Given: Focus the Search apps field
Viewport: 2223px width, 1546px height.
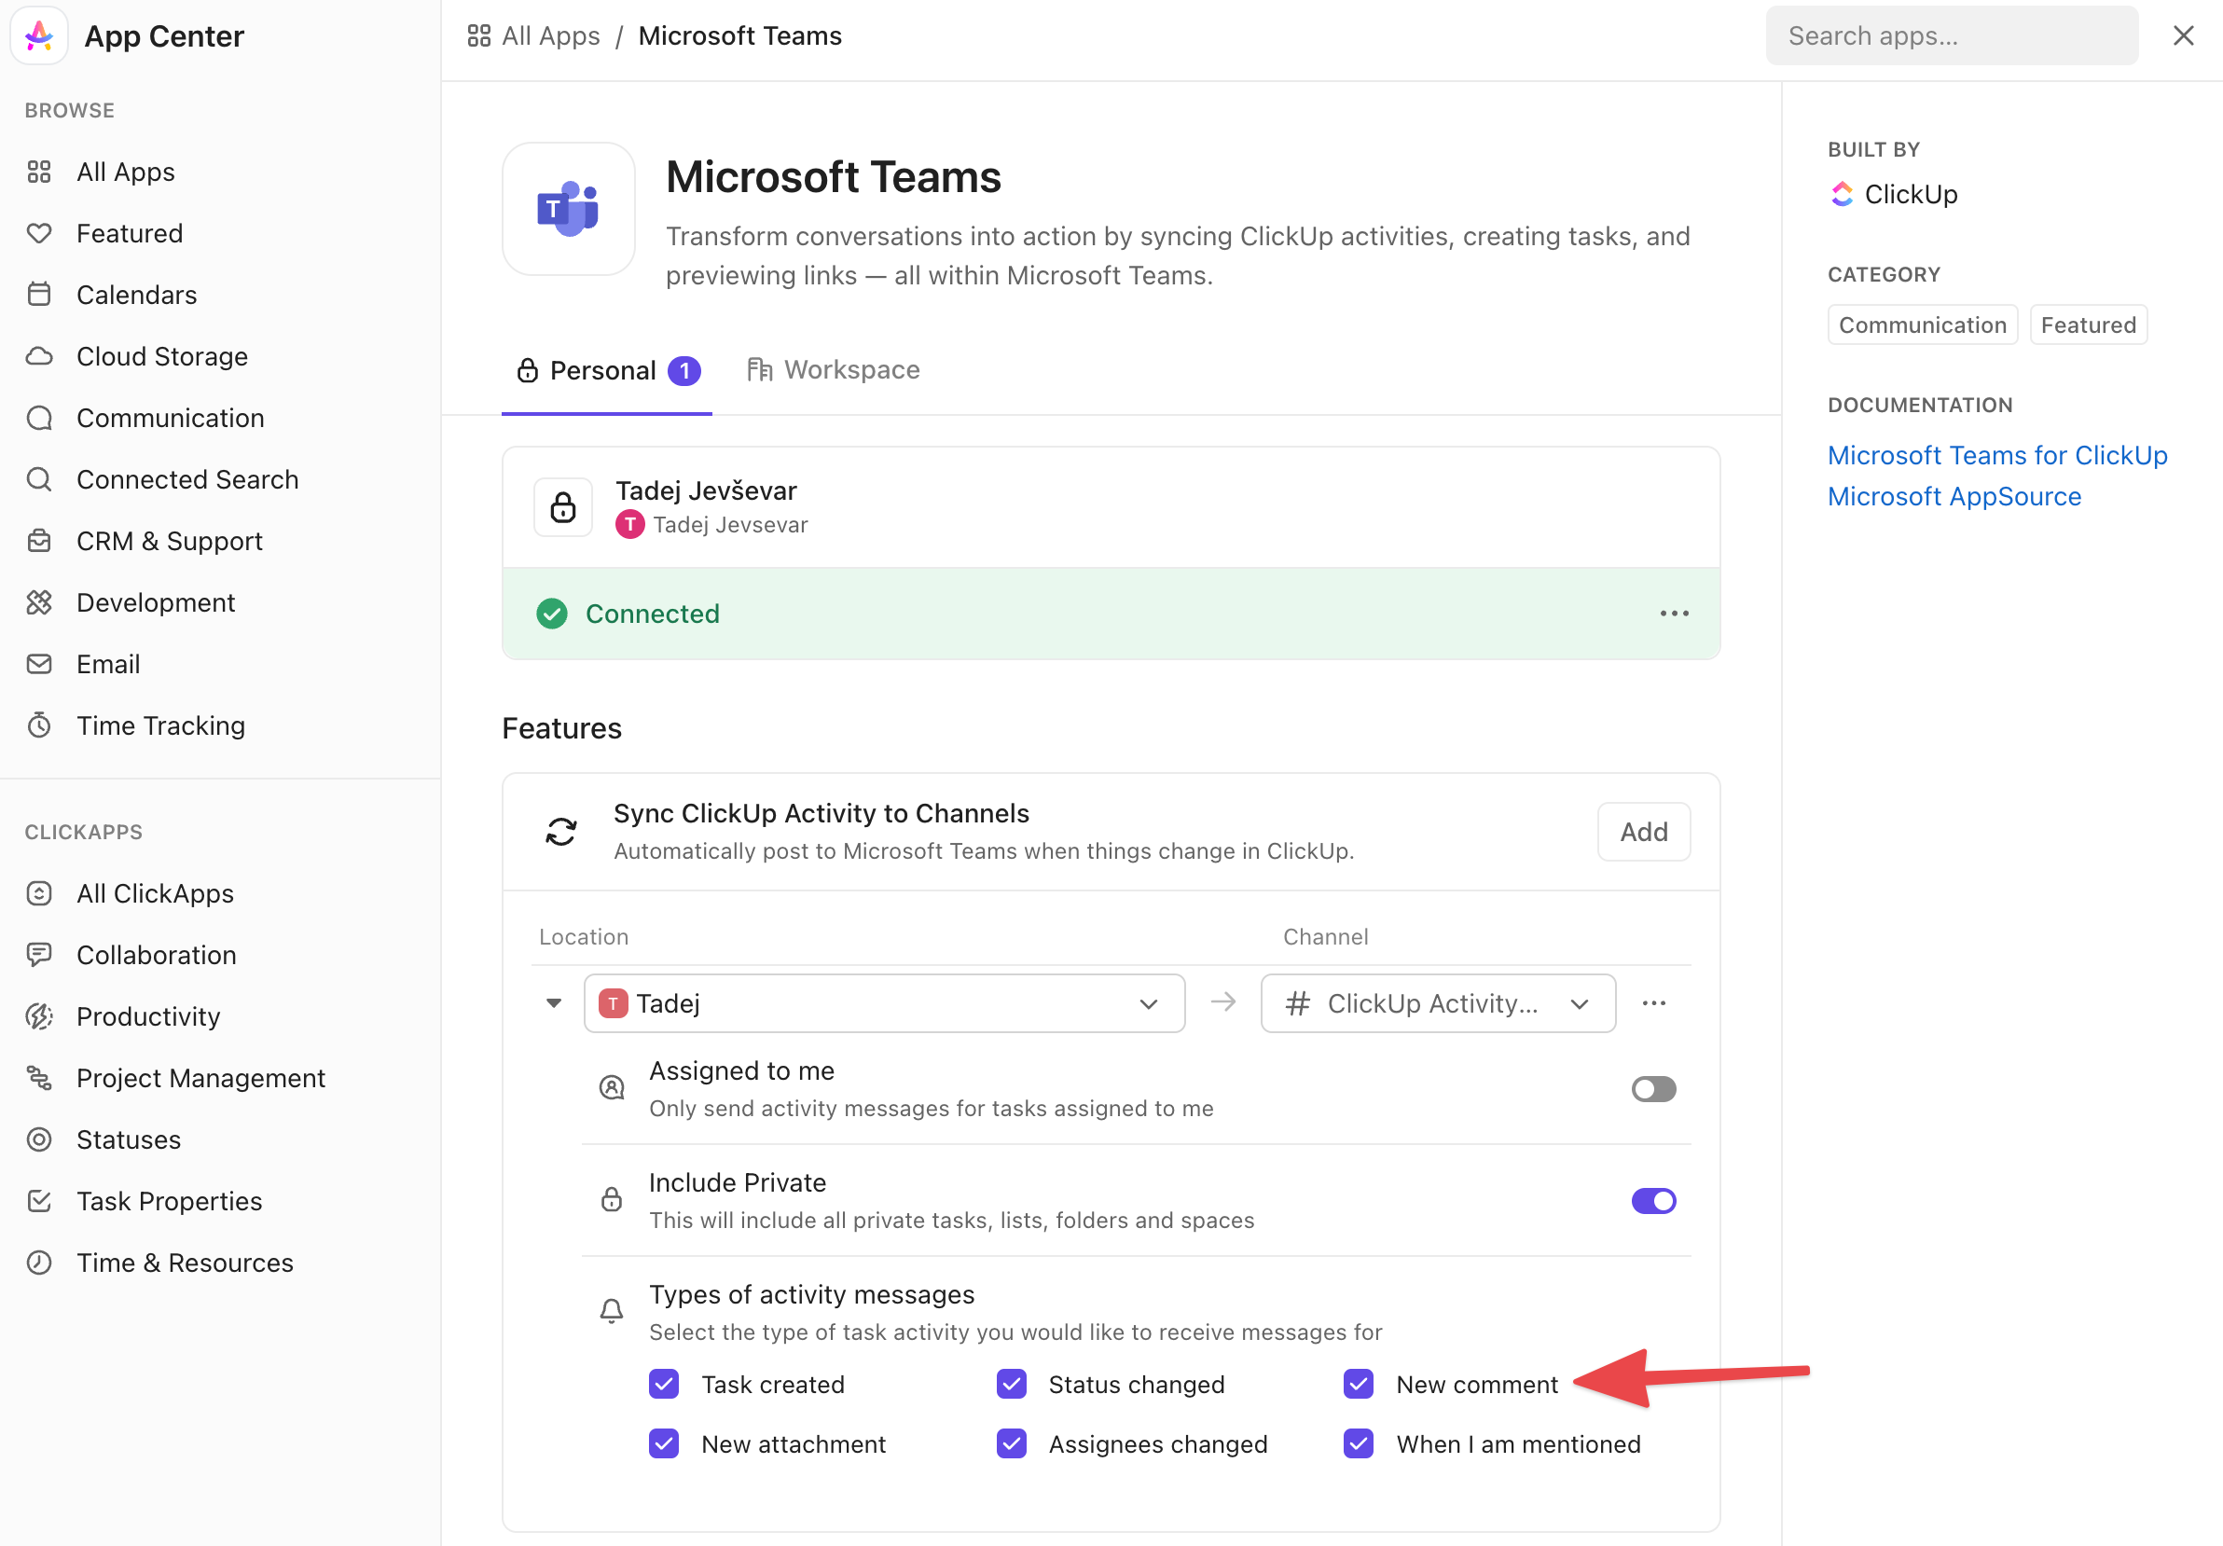Looking at the screenshot, I should click(1951, 35).
